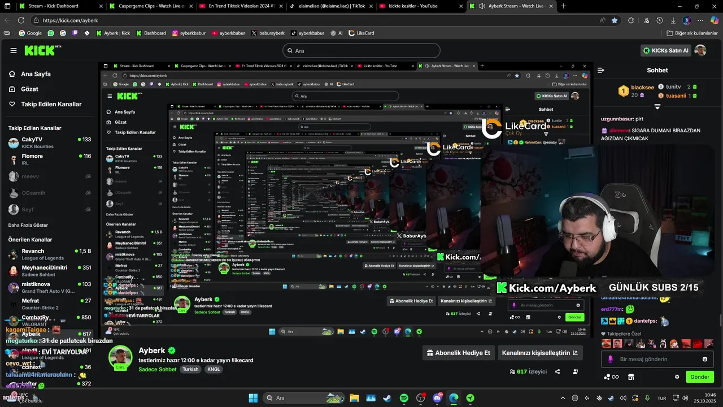Click the follow-user icon beside share

pyautogui.click(x=576, y=371)
